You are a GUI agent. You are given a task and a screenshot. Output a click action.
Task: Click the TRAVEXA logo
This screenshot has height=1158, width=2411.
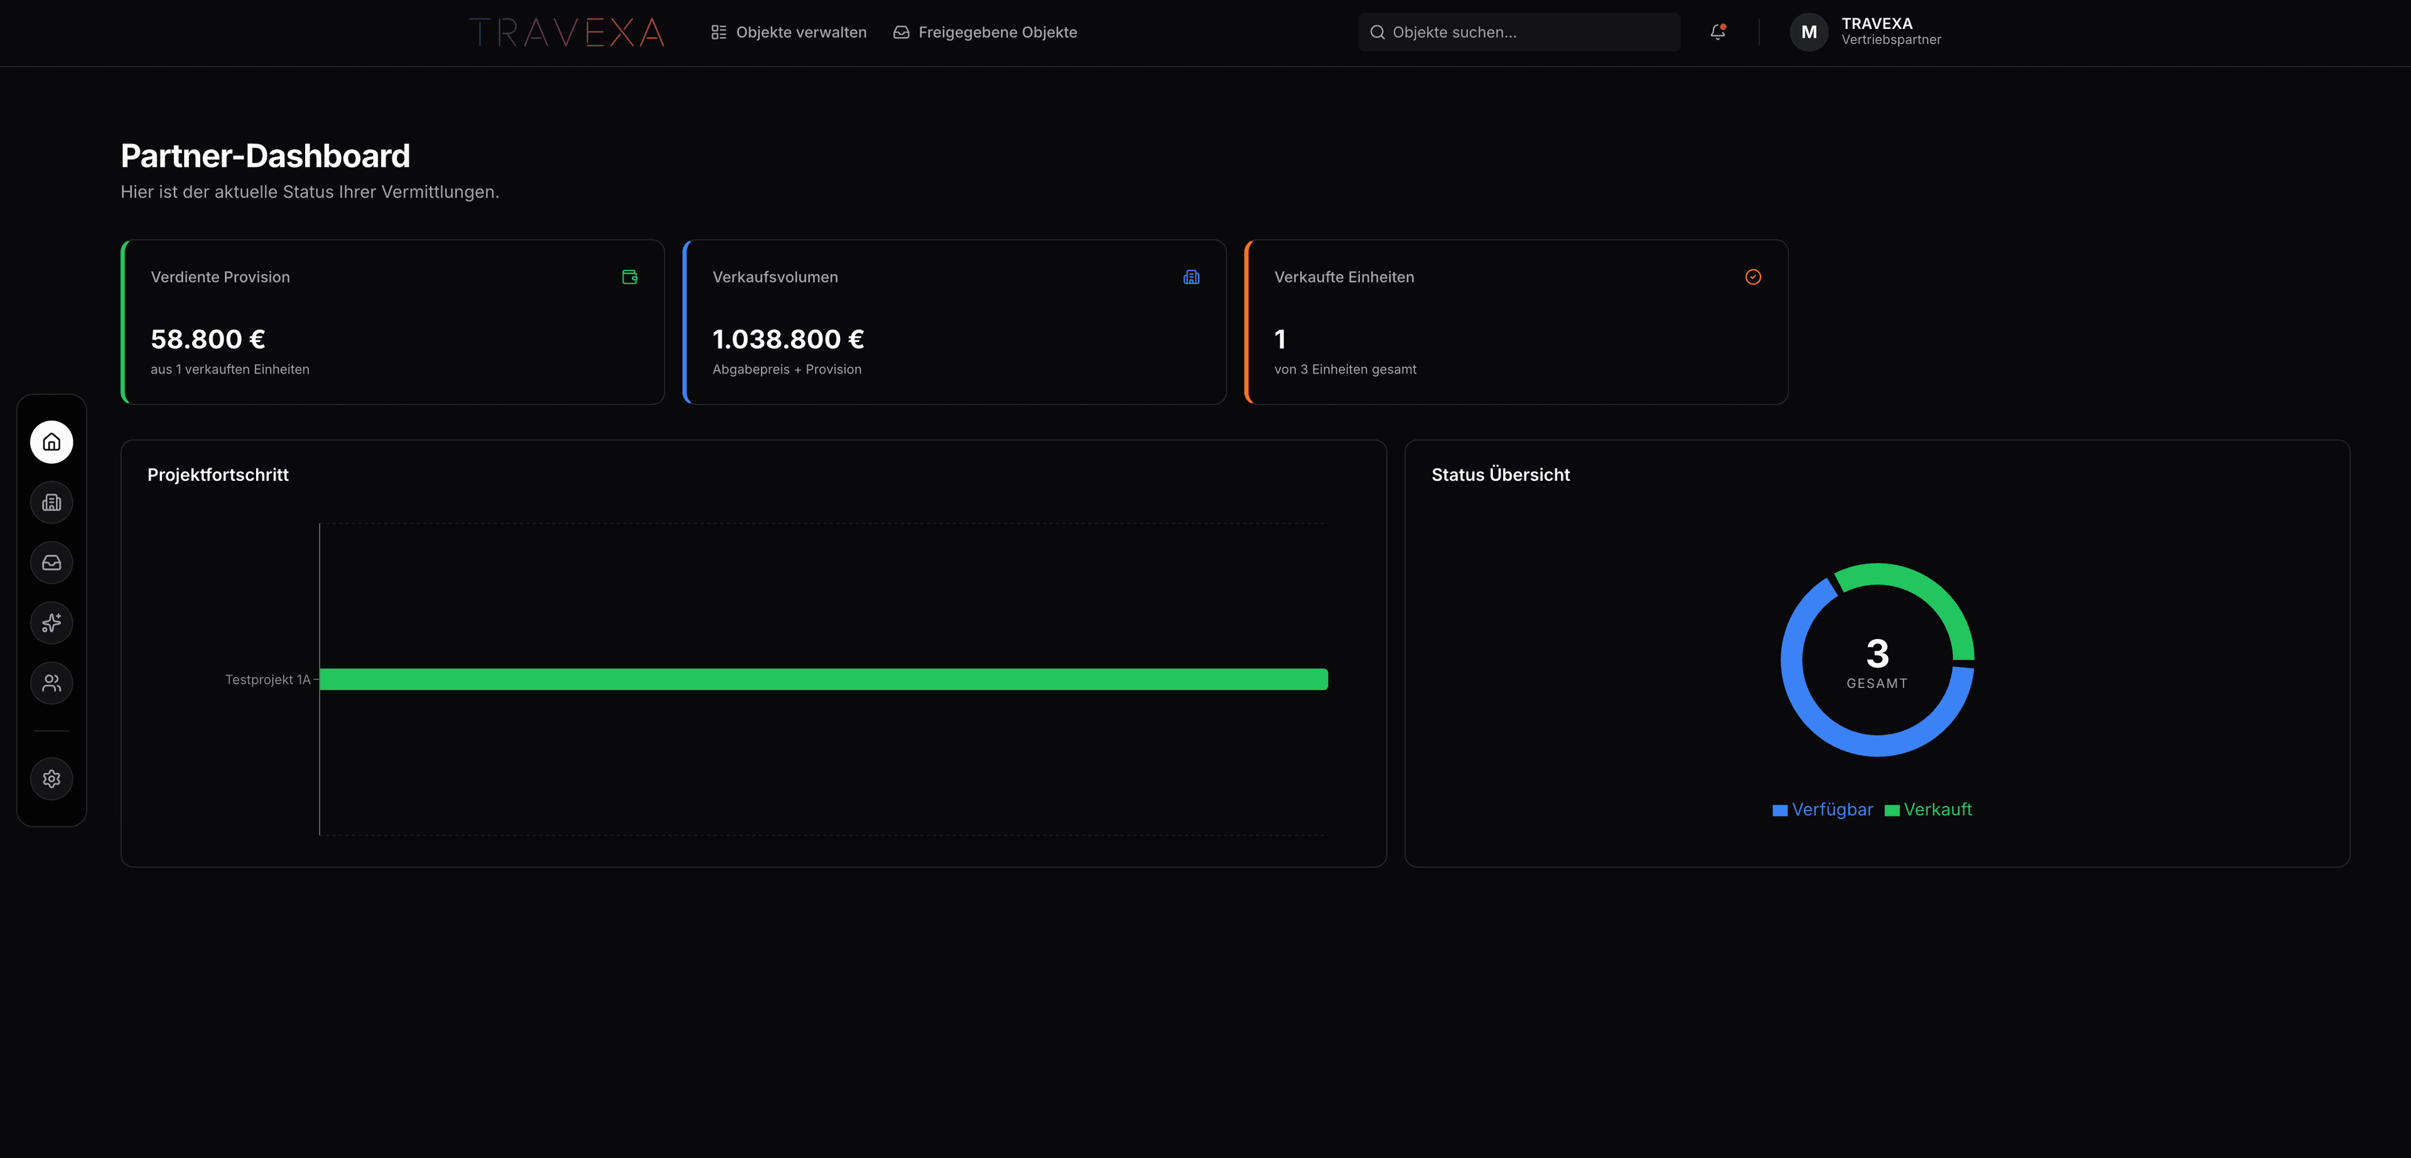click(x=567, y=33)
